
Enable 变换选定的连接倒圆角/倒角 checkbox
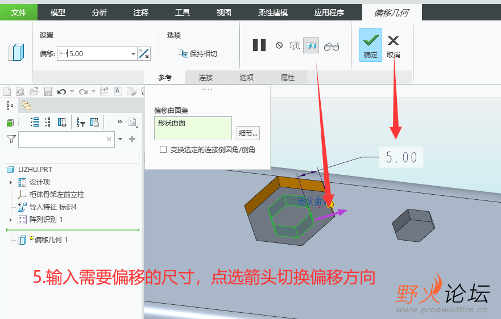click(163, 149)
